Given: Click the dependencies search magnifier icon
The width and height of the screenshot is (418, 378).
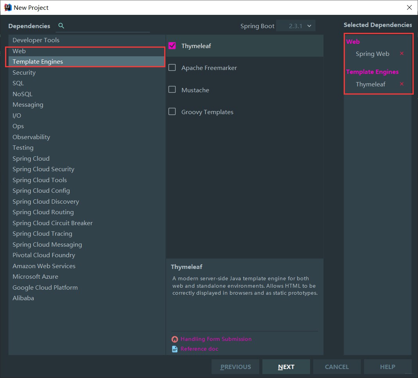Looking at the screenshot, I should (61, 25).
